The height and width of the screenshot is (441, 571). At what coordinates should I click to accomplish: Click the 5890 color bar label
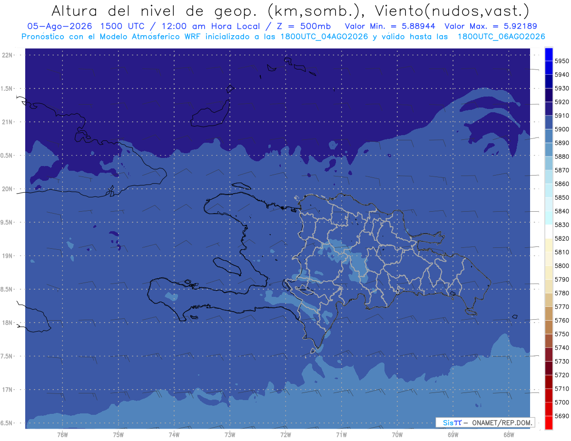(562, 143)
